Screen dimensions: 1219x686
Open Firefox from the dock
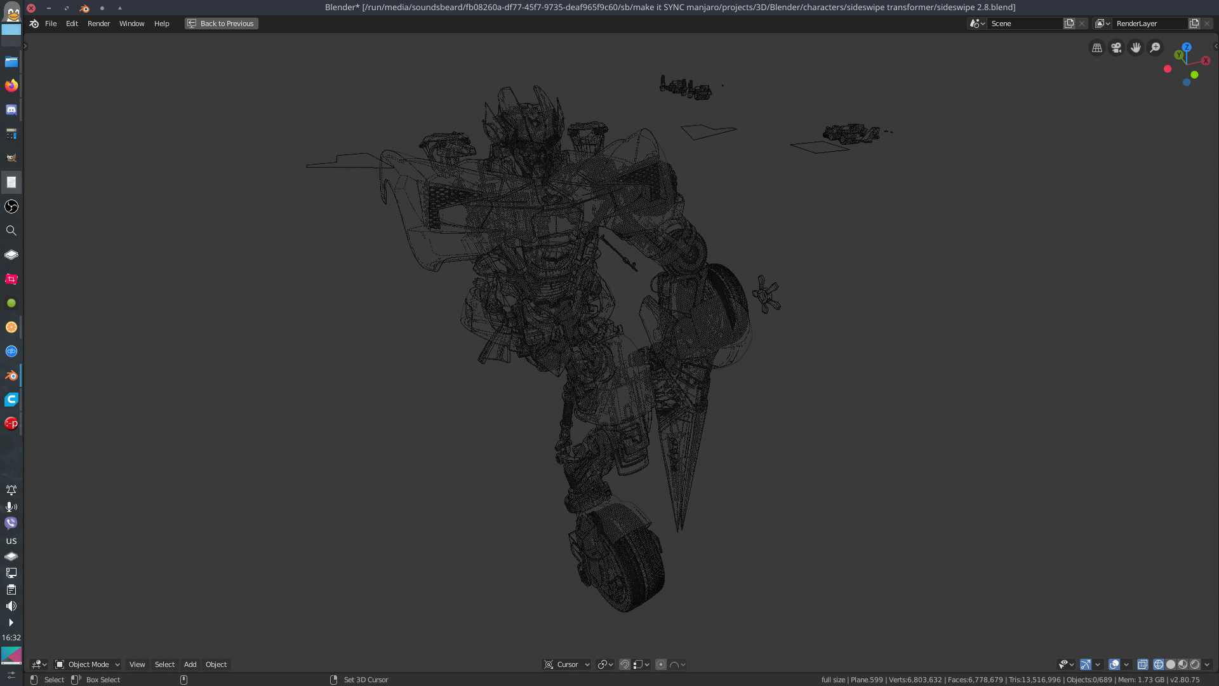11,85
